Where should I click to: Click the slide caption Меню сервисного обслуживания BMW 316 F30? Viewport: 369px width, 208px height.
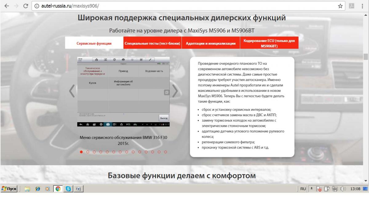[x=123, y=141]
